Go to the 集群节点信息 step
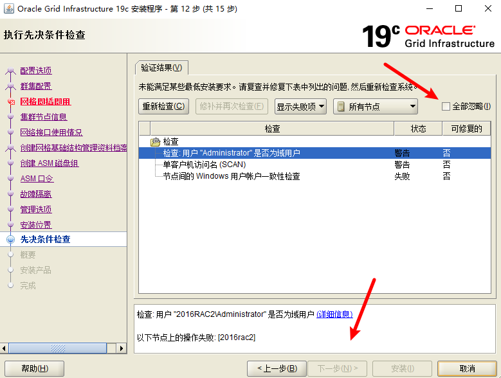 coord(44,117)
